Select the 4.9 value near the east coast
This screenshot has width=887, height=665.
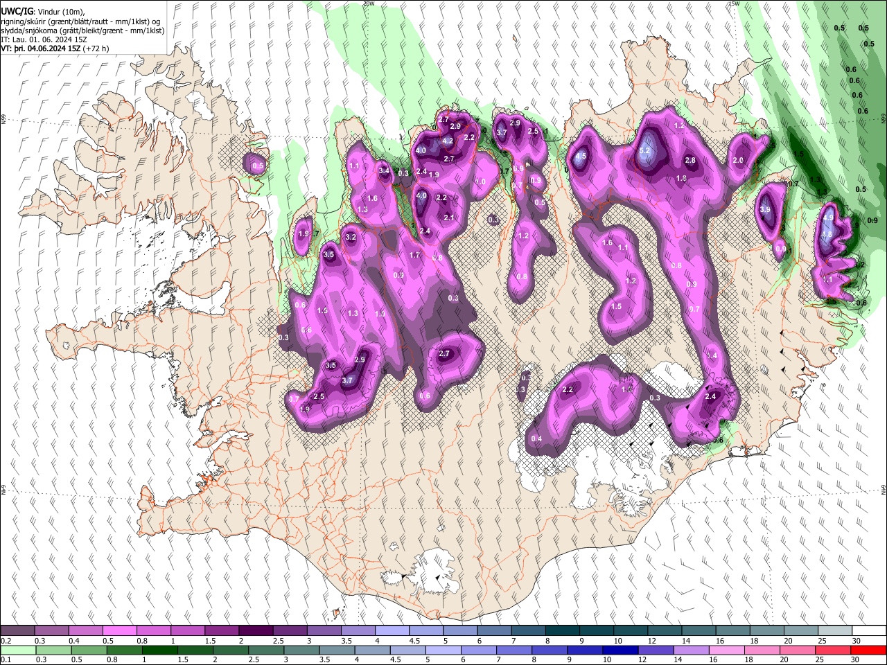[827, 218]
